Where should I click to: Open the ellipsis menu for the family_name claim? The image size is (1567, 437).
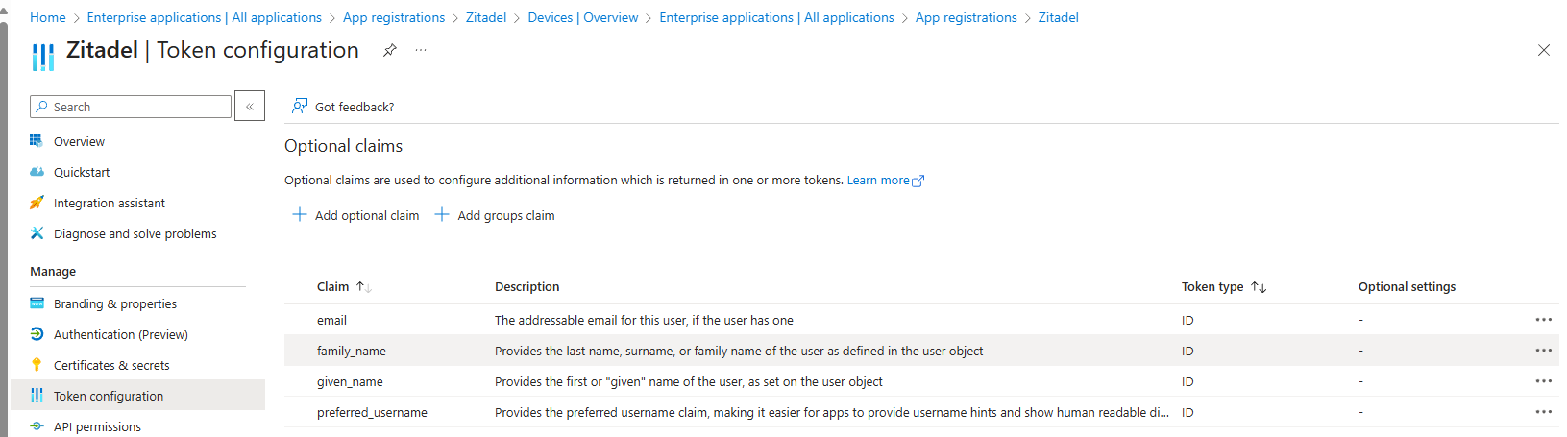tap(1544, 351)
